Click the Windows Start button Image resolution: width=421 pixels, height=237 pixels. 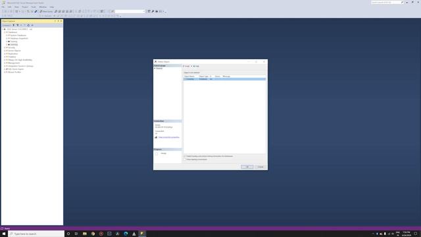(4, 234)
